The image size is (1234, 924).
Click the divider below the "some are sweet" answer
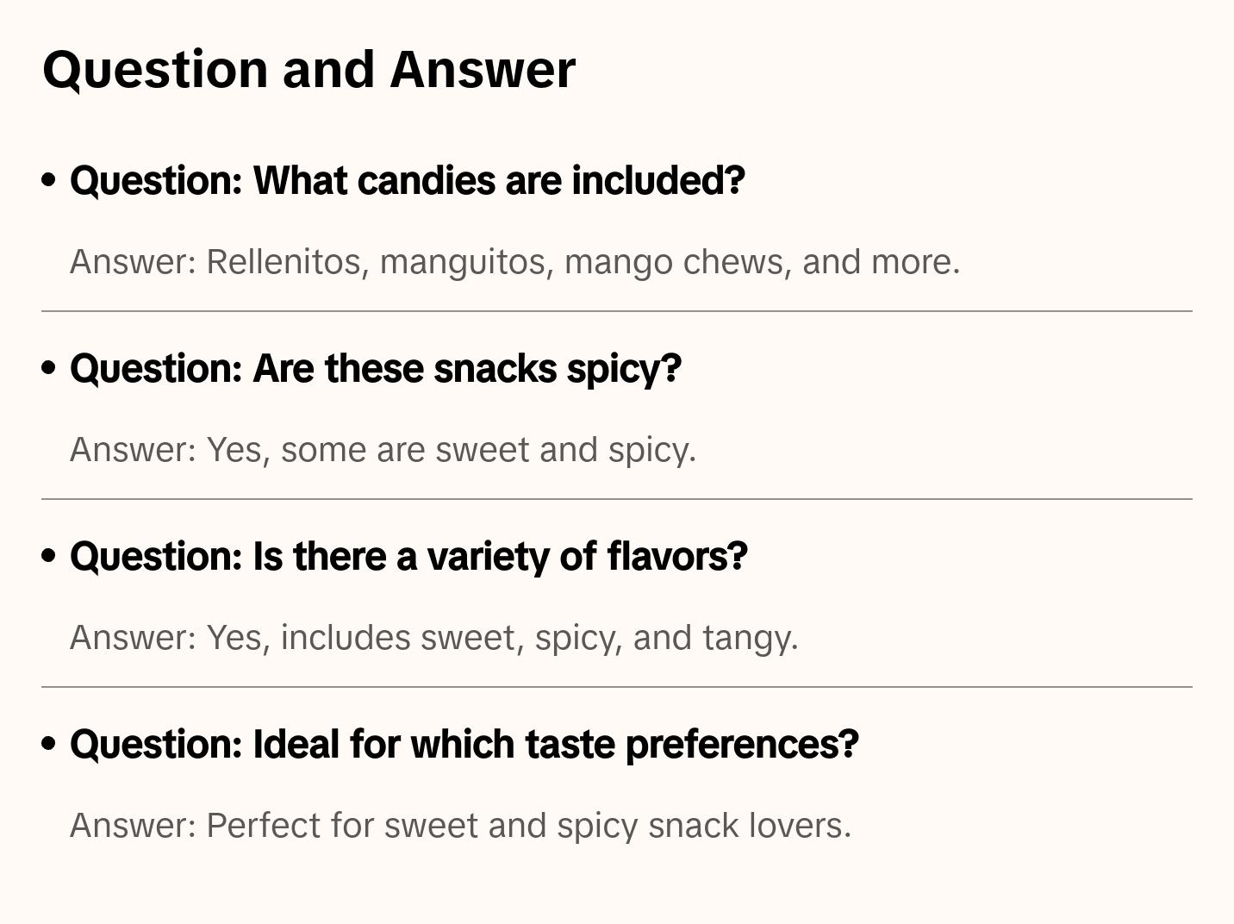617,499
